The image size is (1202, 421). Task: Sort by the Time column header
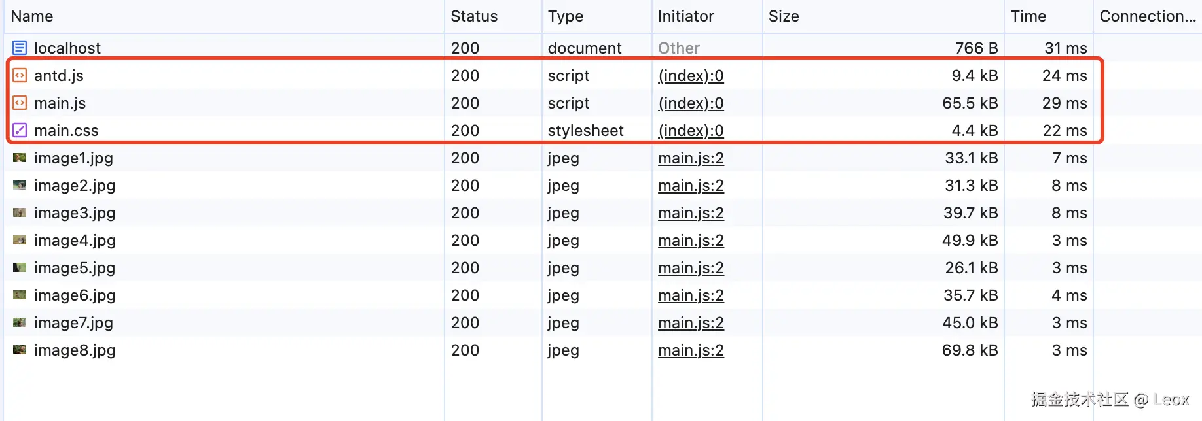point(1028,16)
